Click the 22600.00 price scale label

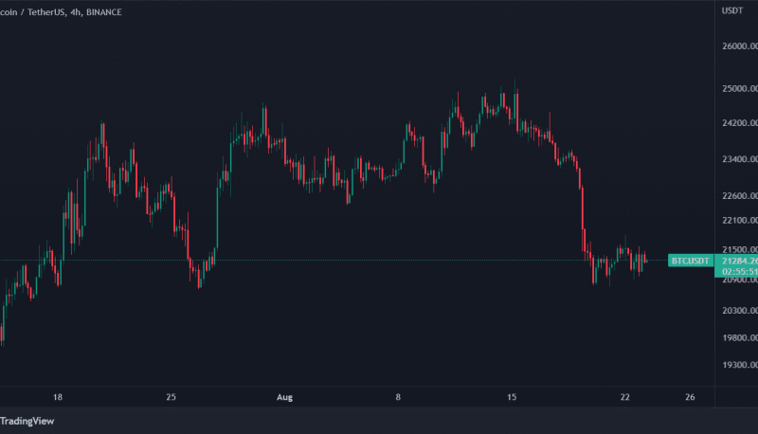740,196
